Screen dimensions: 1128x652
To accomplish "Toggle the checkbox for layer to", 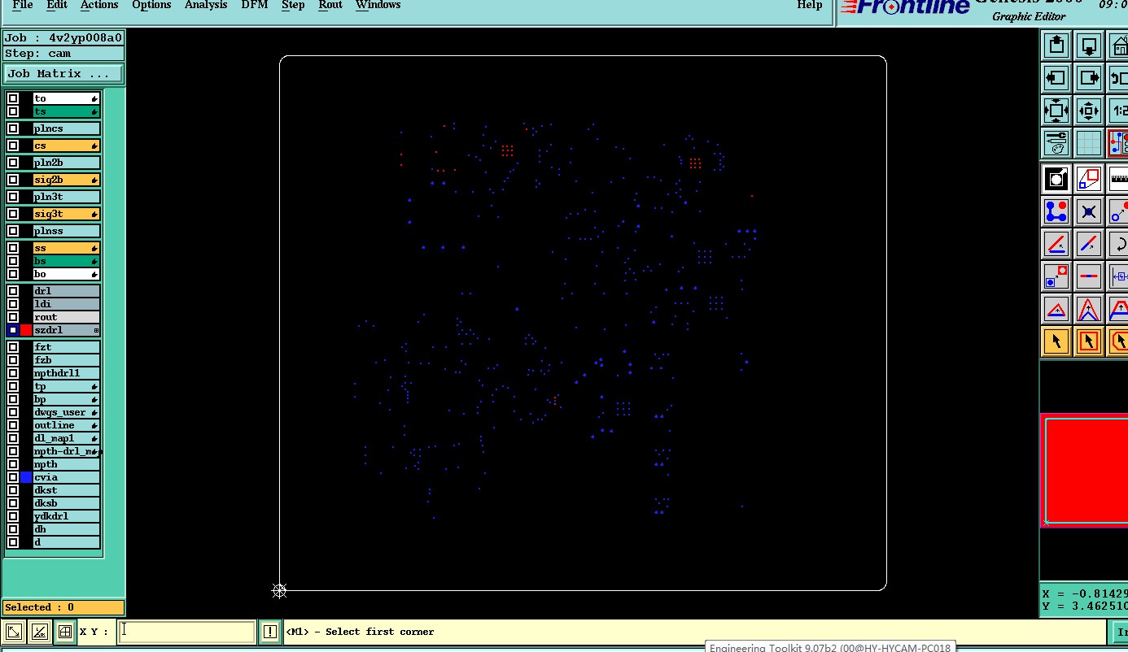I will [13, 98].
